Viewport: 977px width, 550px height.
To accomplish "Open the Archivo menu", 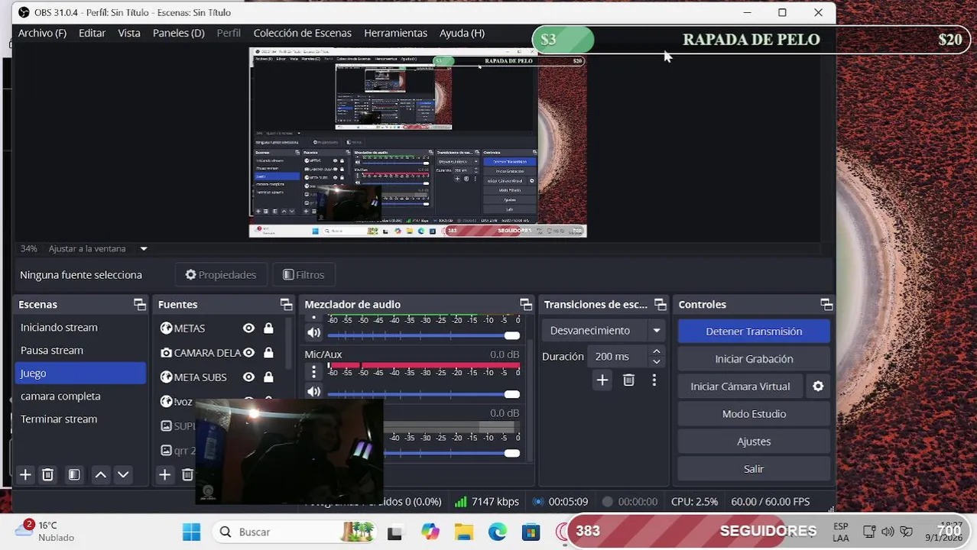I will point(42,33).
